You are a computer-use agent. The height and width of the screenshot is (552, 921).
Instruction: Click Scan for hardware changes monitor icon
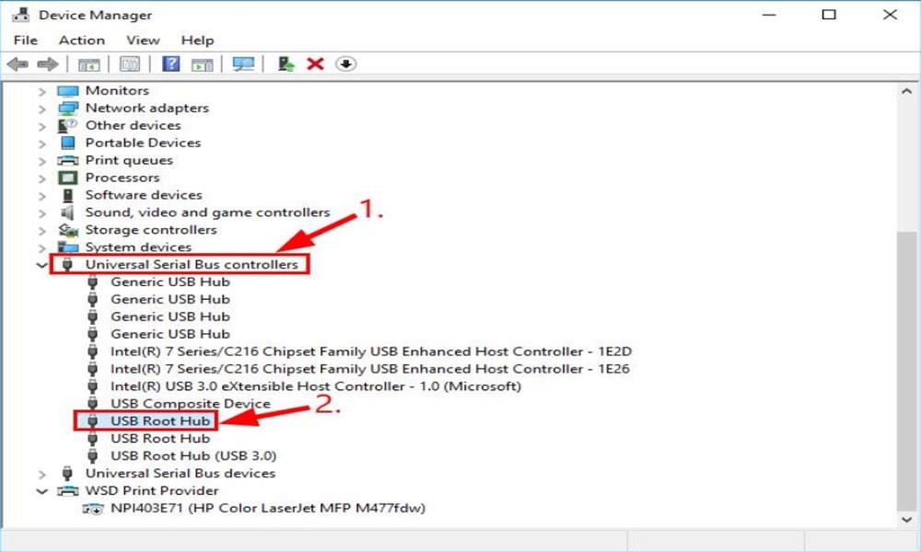(x=243, y=63)
